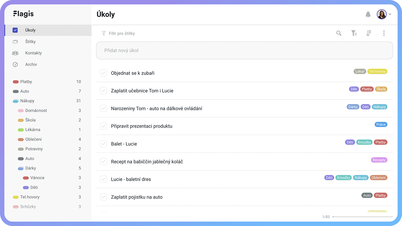Screen dimensions: 402x226
Task: Click the funnel icon beside Filtr pro štítky
Action: [x=104, y=34]
